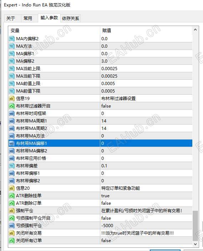Click the 3.0 value of MA偏移2
The width and height of the screenshot is (203, 251).
pos(105,61)
